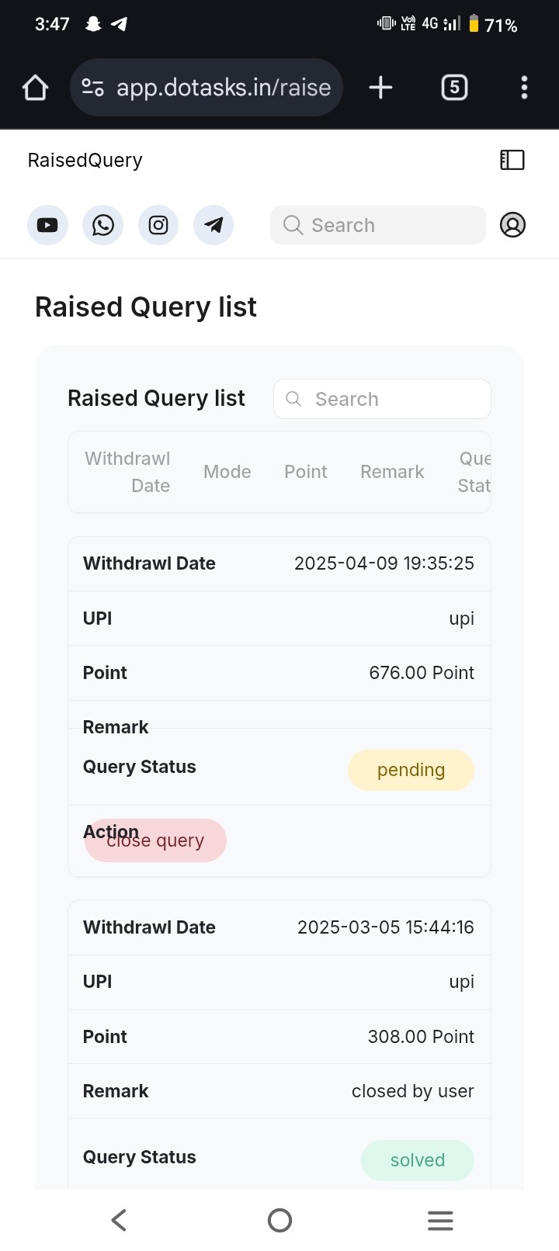
Task: Open the browser three-dot menu
Action: (x=524, y=88)
